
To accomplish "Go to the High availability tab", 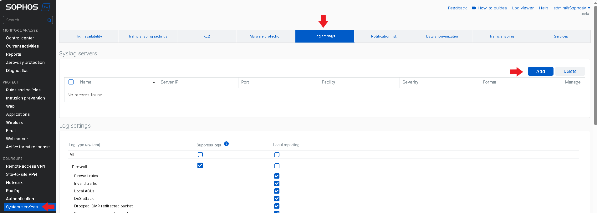I will click(89, 36).
